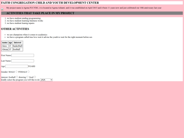Click the 'Akos' table cell
This screenshot has width=184, height=138.
(x=5, y=46)
